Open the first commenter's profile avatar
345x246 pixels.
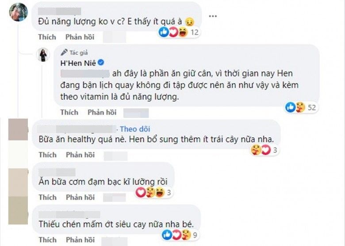pyautogui.click(x=18, y=11)
